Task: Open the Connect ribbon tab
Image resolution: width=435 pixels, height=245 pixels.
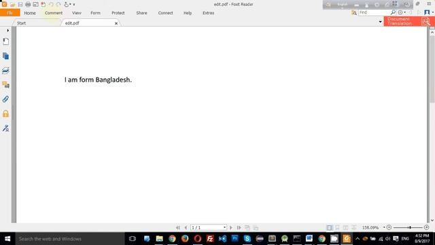Action: pos(165,13)
